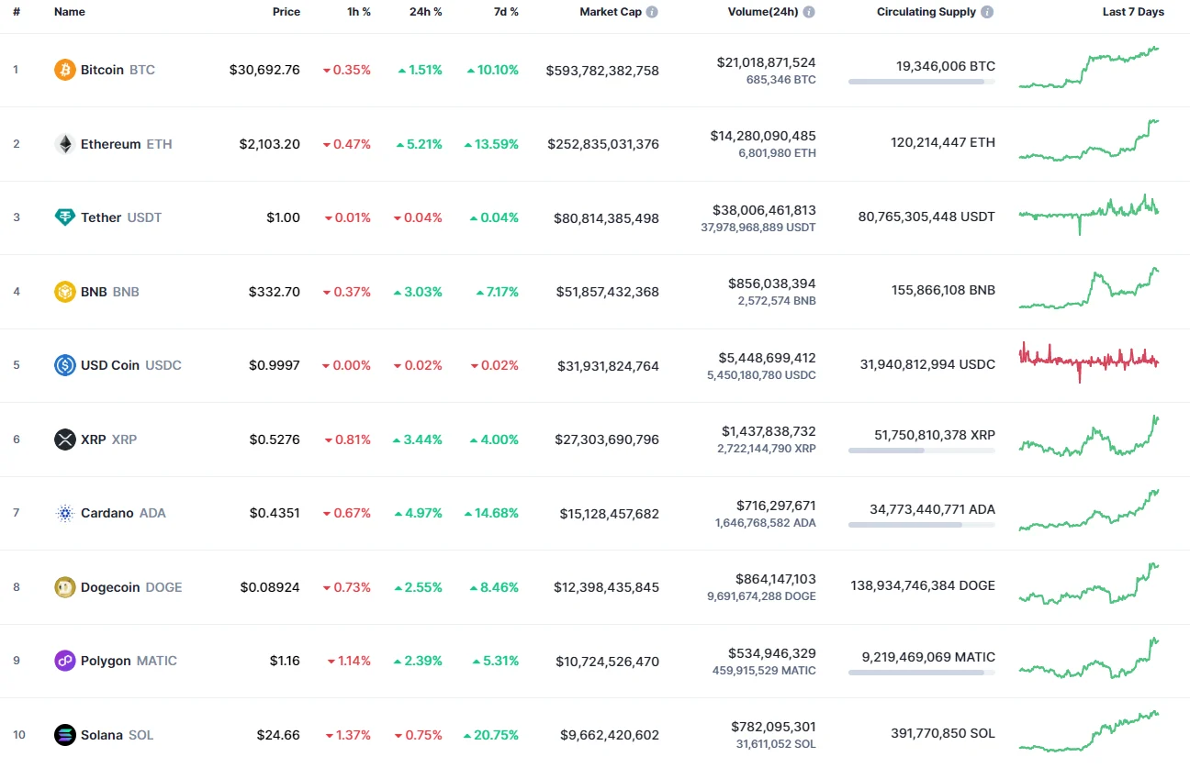Click the Ethereum ETH coin logo
Screen dimensions: 1190x768
click(63, 143)
